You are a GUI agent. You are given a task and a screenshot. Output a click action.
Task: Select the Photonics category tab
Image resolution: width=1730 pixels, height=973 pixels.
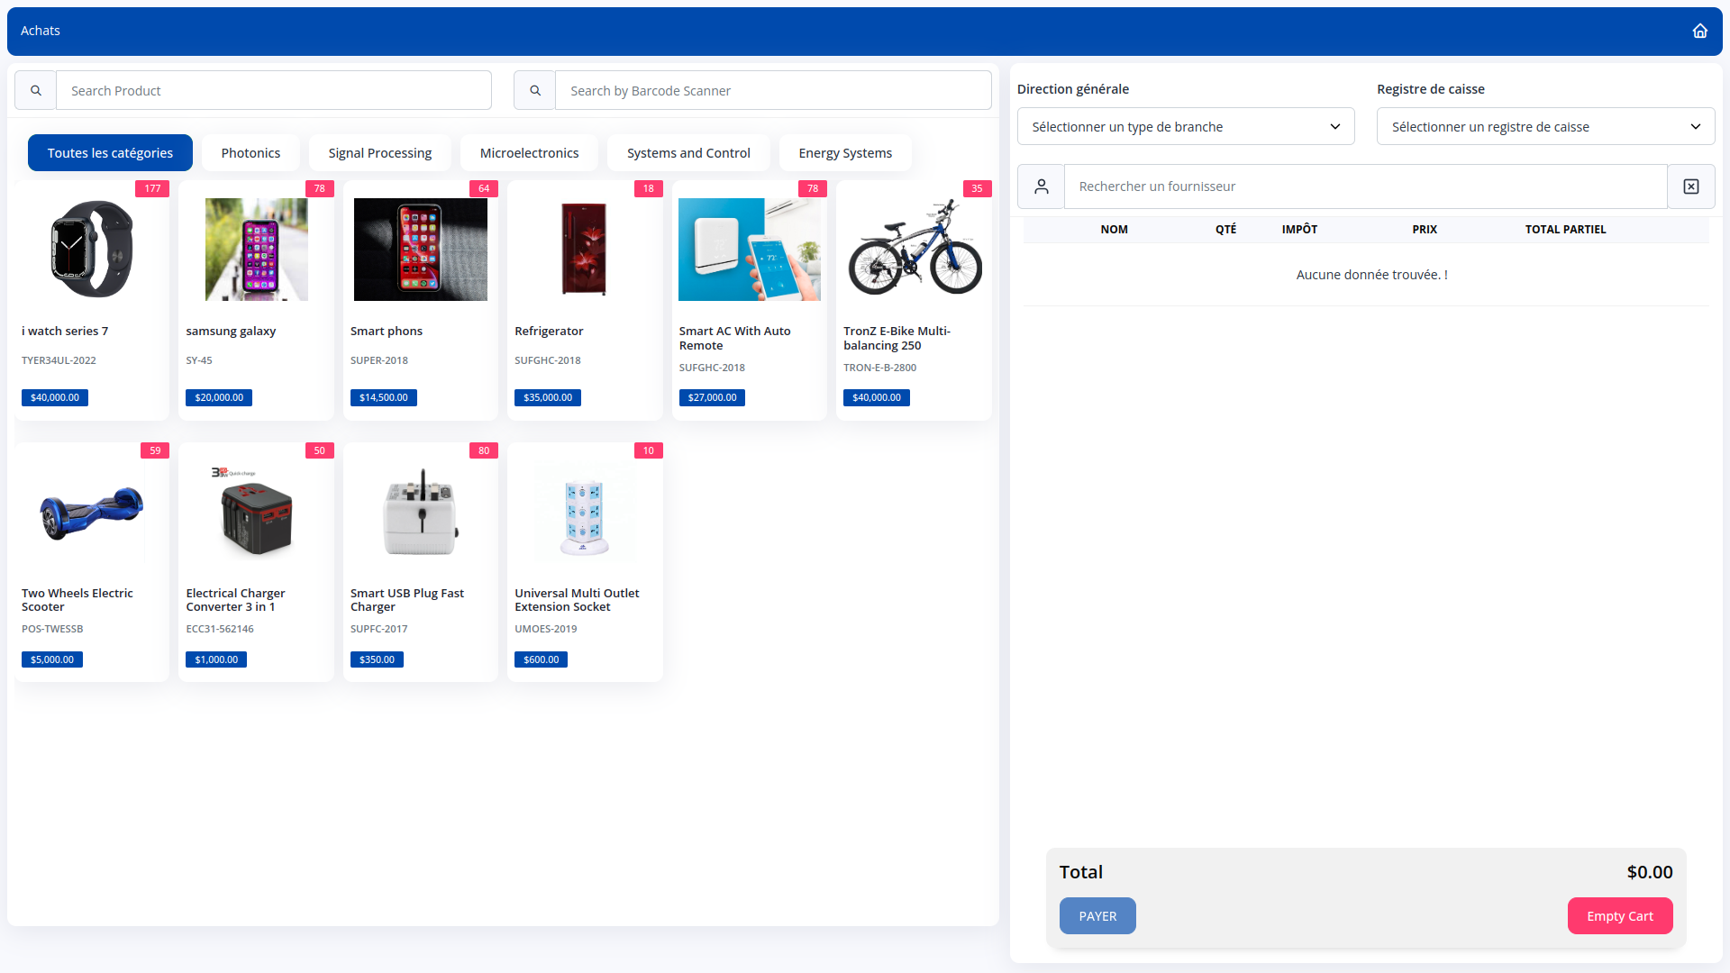click(250, 153)
